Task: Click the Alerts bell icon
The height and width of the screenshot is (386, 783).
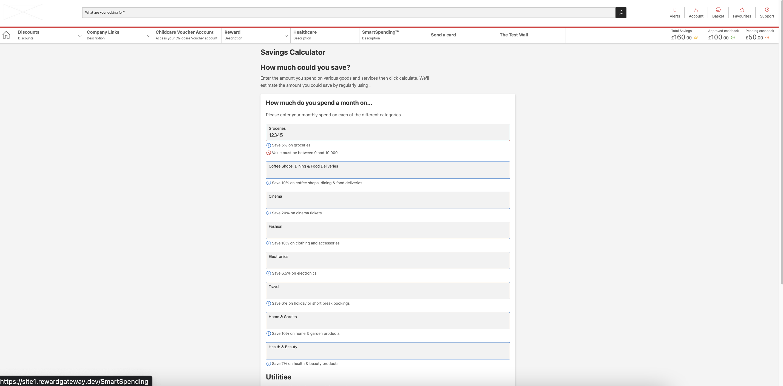Action: pyautogui.click(x=675, y=9)
